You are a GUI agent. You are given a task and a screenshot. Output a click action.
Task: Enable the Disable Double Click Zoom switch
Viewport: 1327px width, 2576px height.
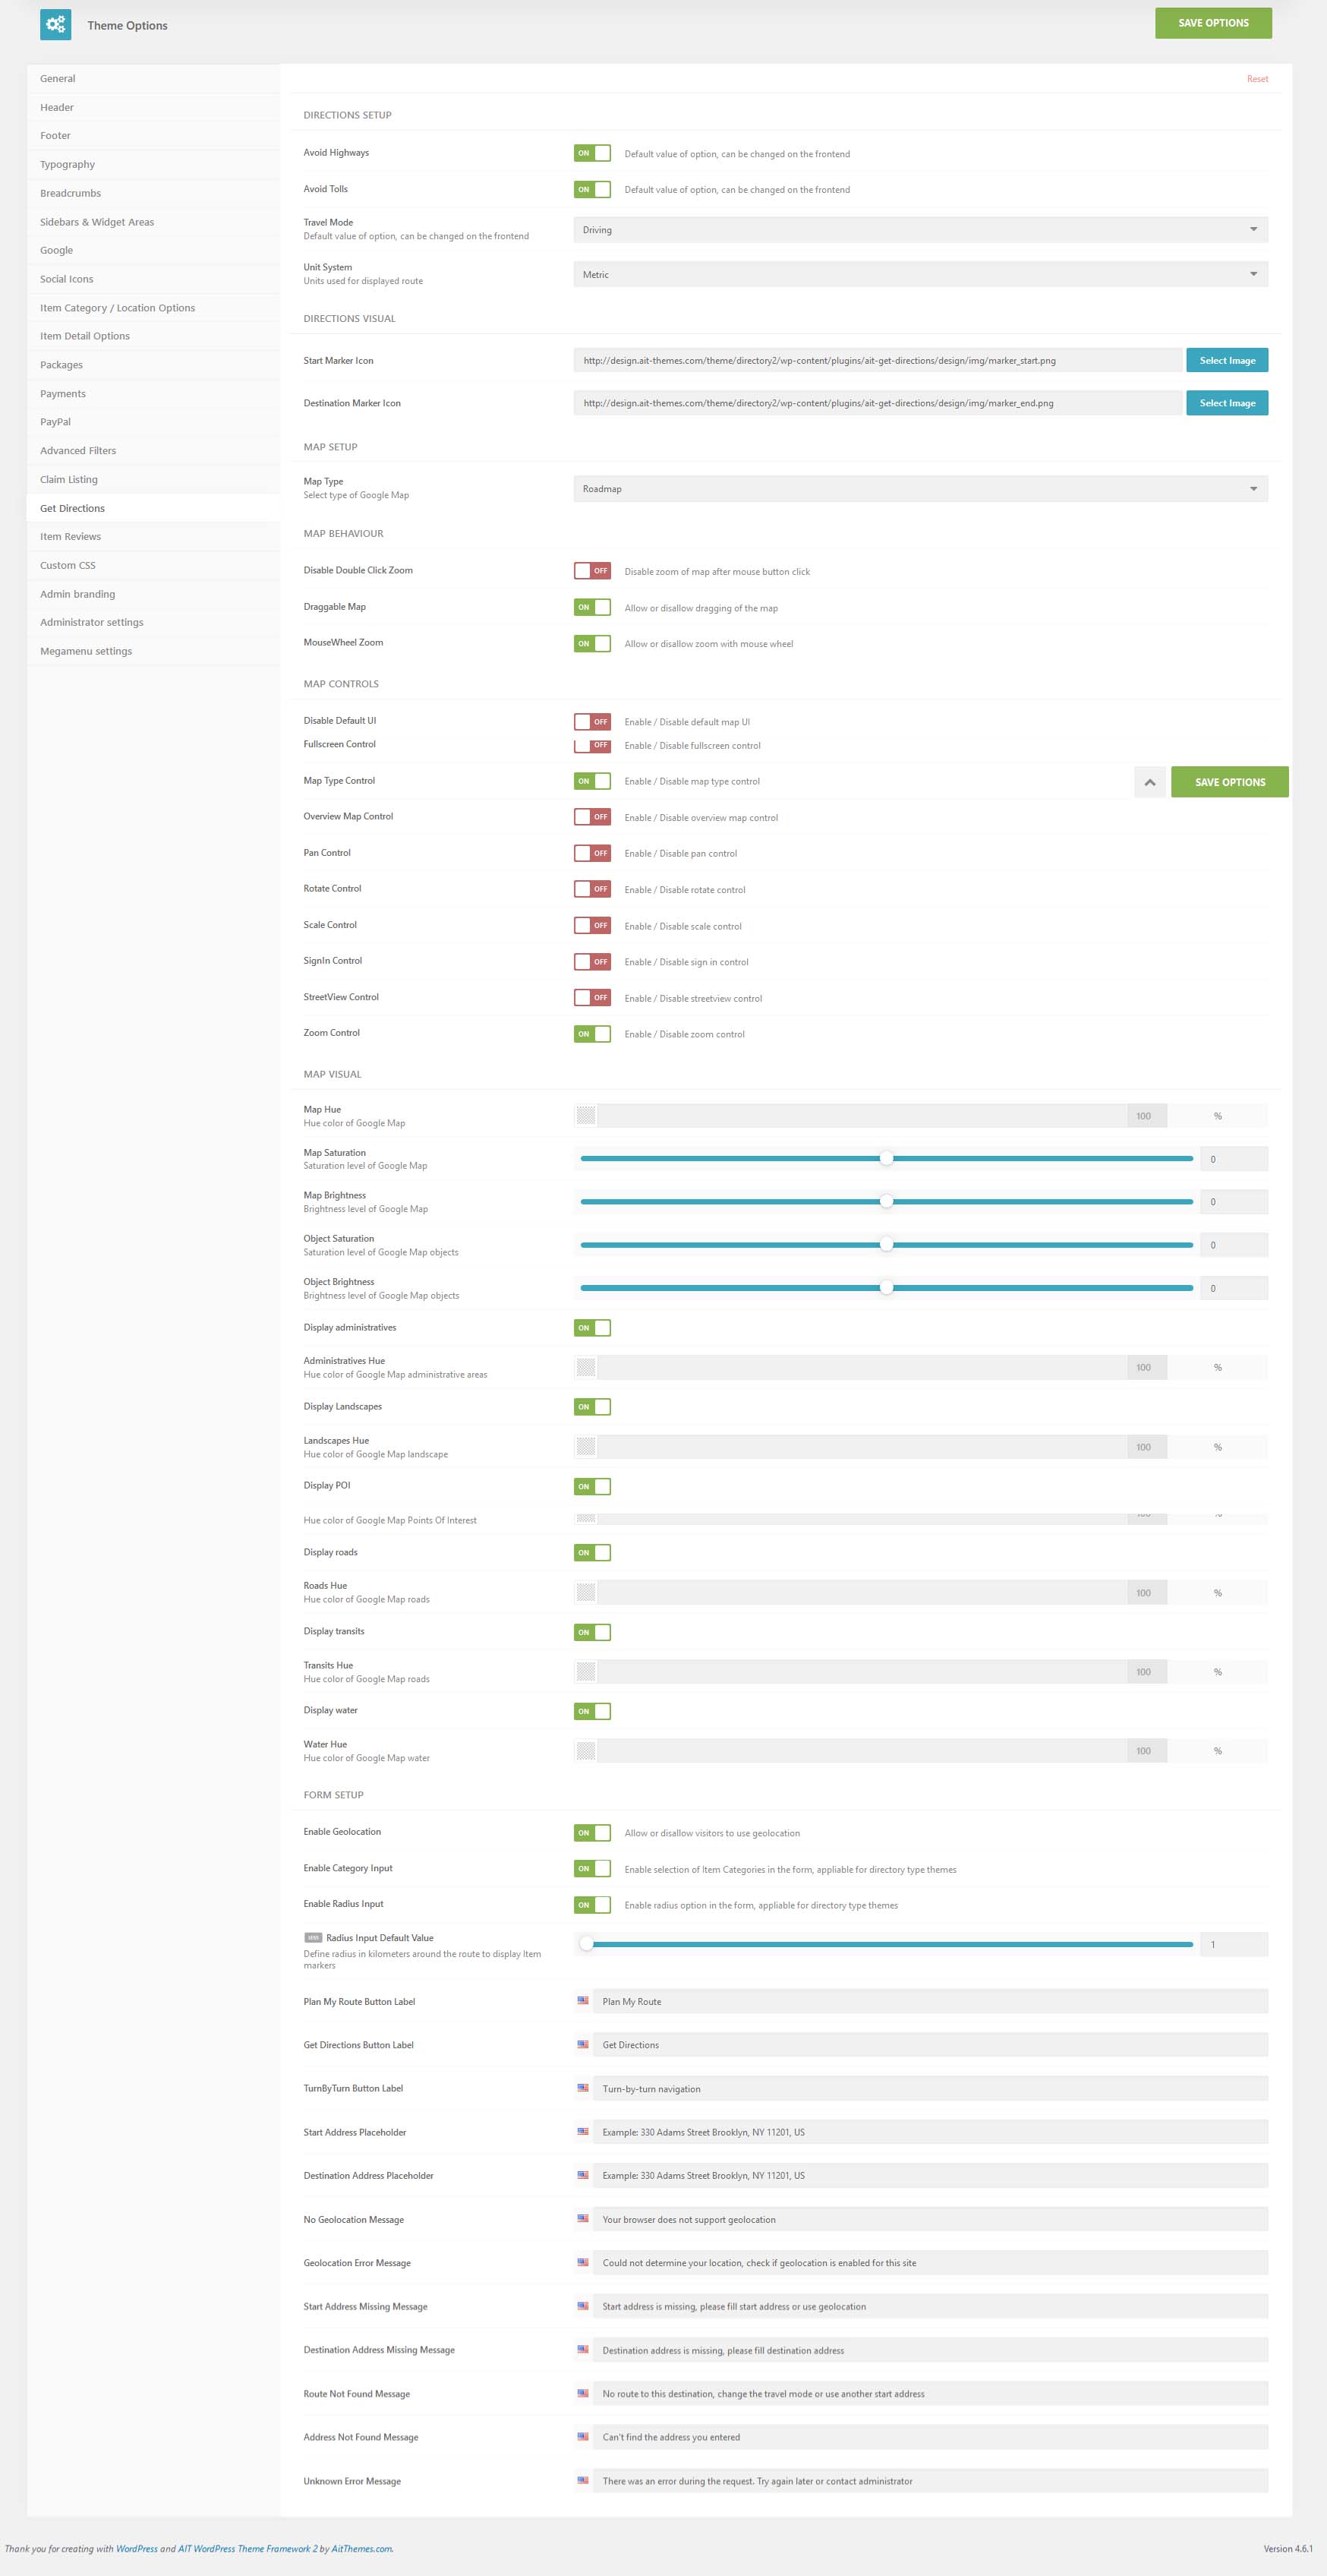[592, 570]
